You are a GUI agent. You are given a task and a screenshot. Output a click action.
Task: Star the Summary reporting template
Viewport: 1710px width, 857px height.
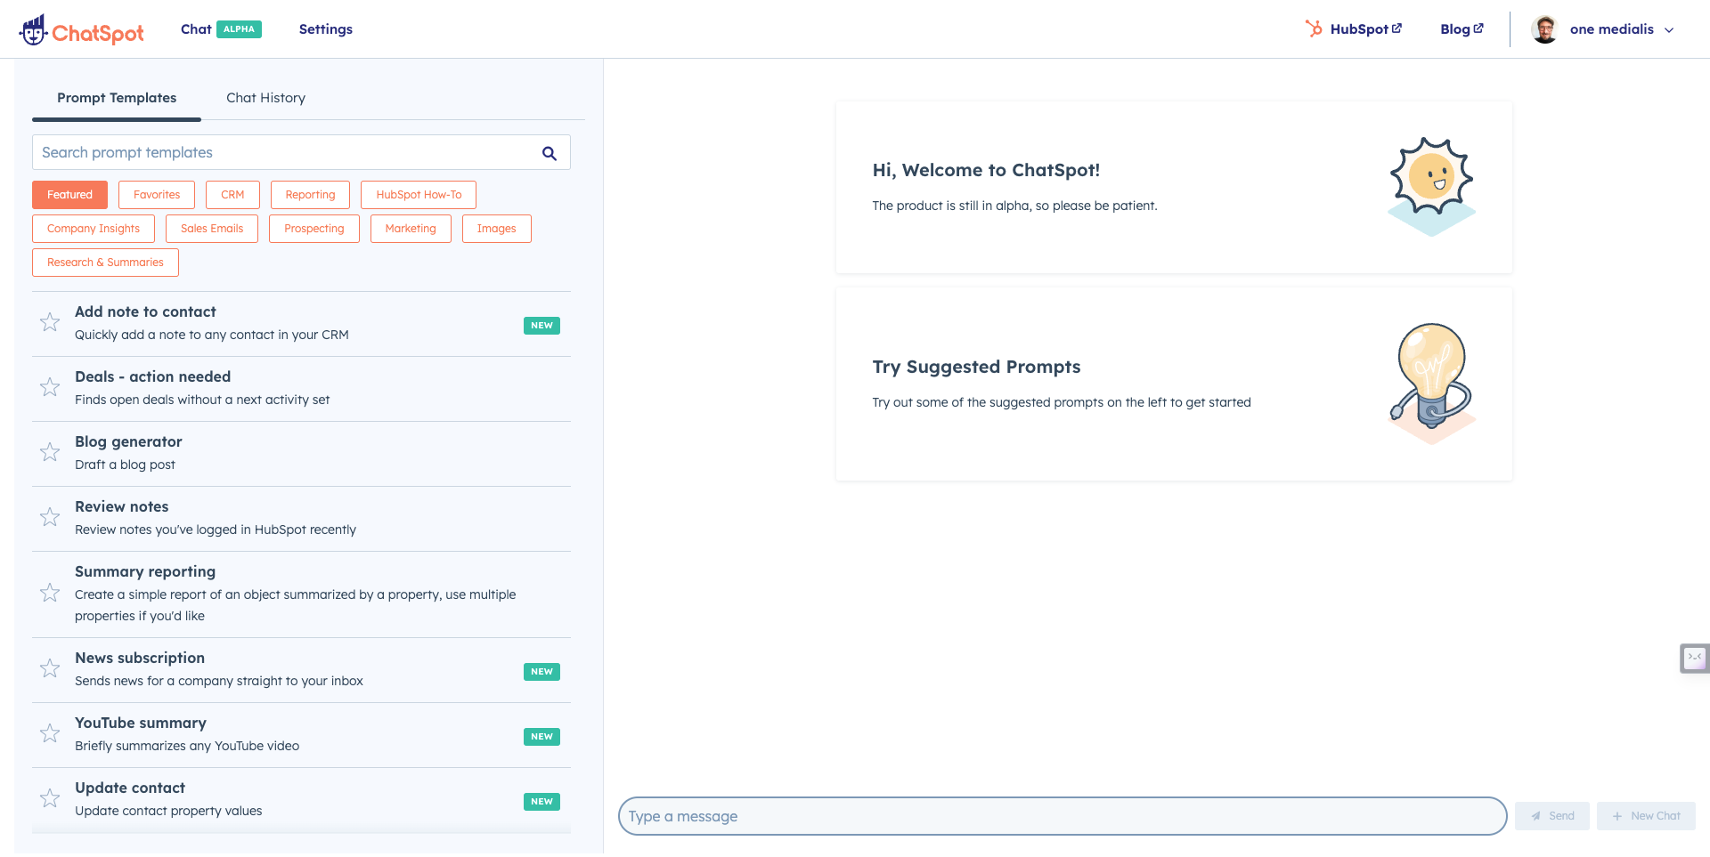(50, 593)
